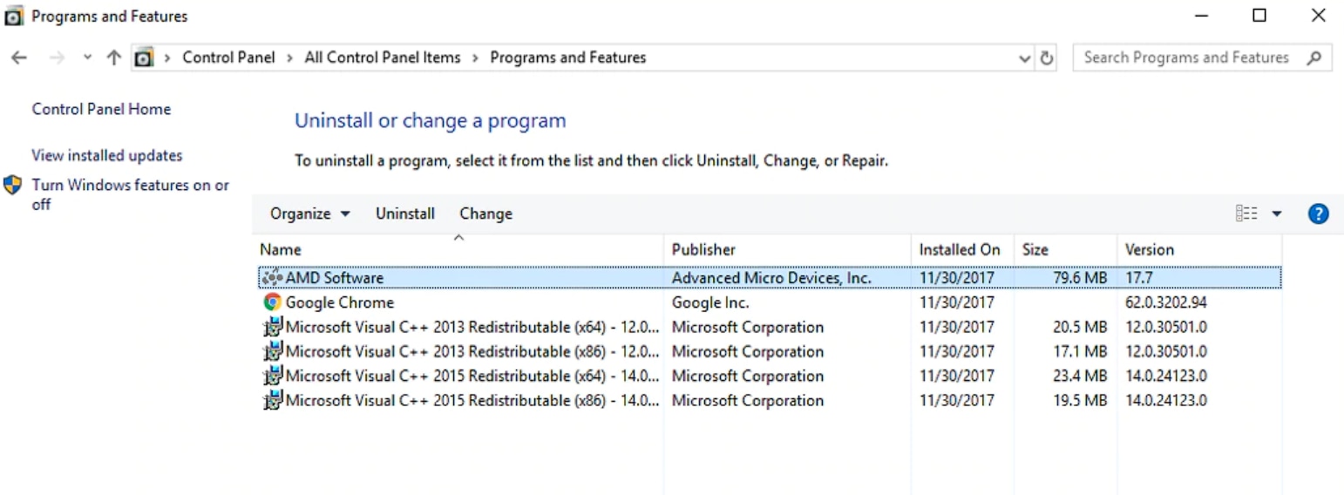Click the 20.5 MB size value

click(x=1080, y=327)
